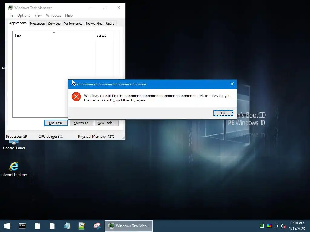This screenshot has width=310, height=232.
Task: Click the second blank document taskbar icon
Action: pos(52,226)
